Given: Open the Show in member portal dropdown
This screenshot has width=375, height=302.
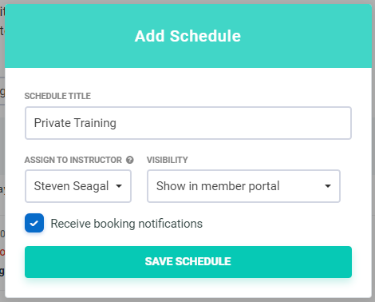Looking at the screenshot, I should coord(243,186).
